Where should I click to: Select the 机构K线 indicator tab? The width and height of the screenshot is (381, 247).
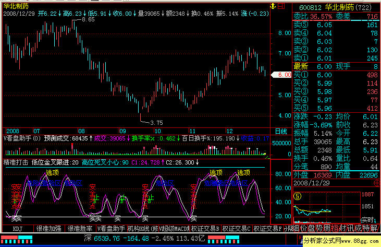click(143, 229)
